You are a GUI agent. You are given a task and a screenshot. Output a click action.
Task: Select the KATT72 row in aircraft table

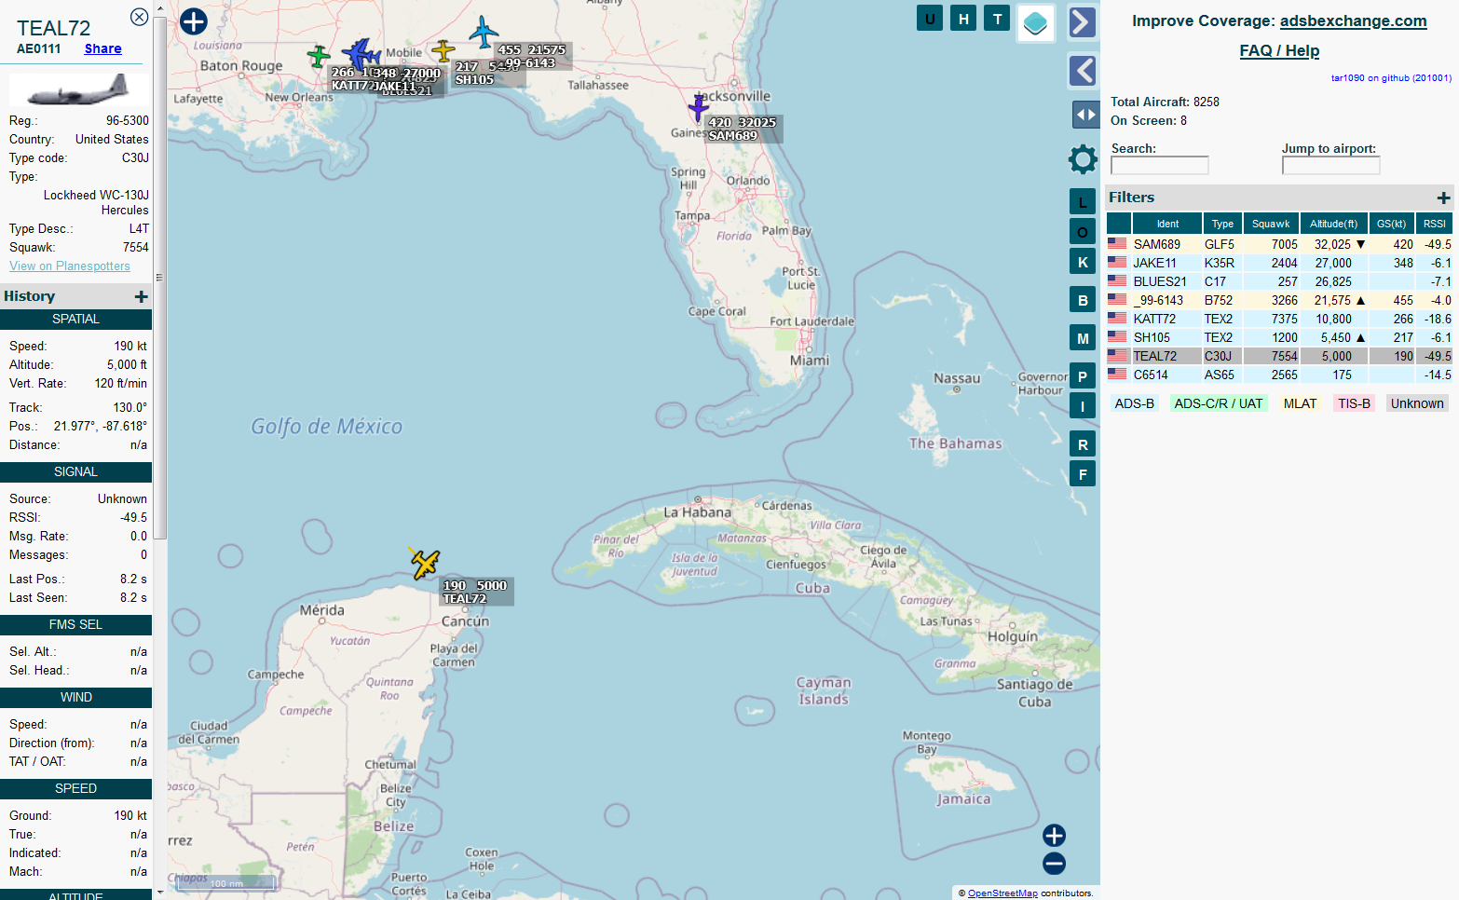point(1279,319)
